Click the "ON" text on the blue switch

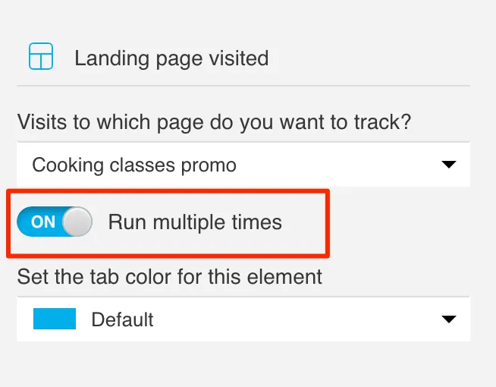click(43, 222)
